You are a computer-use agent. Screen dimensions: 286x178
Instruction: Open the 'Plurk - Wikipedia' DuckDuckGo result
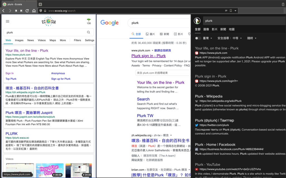click(209, 96)
